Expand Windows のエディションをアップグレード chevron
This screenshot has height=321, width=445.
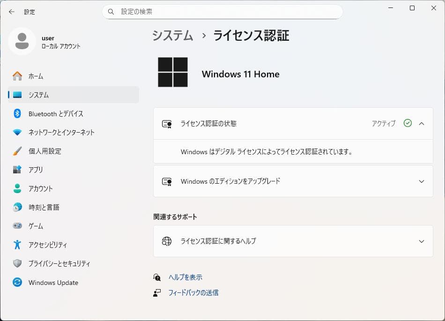pos(422,181)
